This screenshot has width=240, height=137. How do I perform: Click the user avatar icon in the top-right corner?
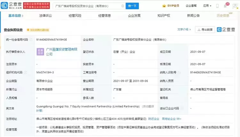point(235,6)
